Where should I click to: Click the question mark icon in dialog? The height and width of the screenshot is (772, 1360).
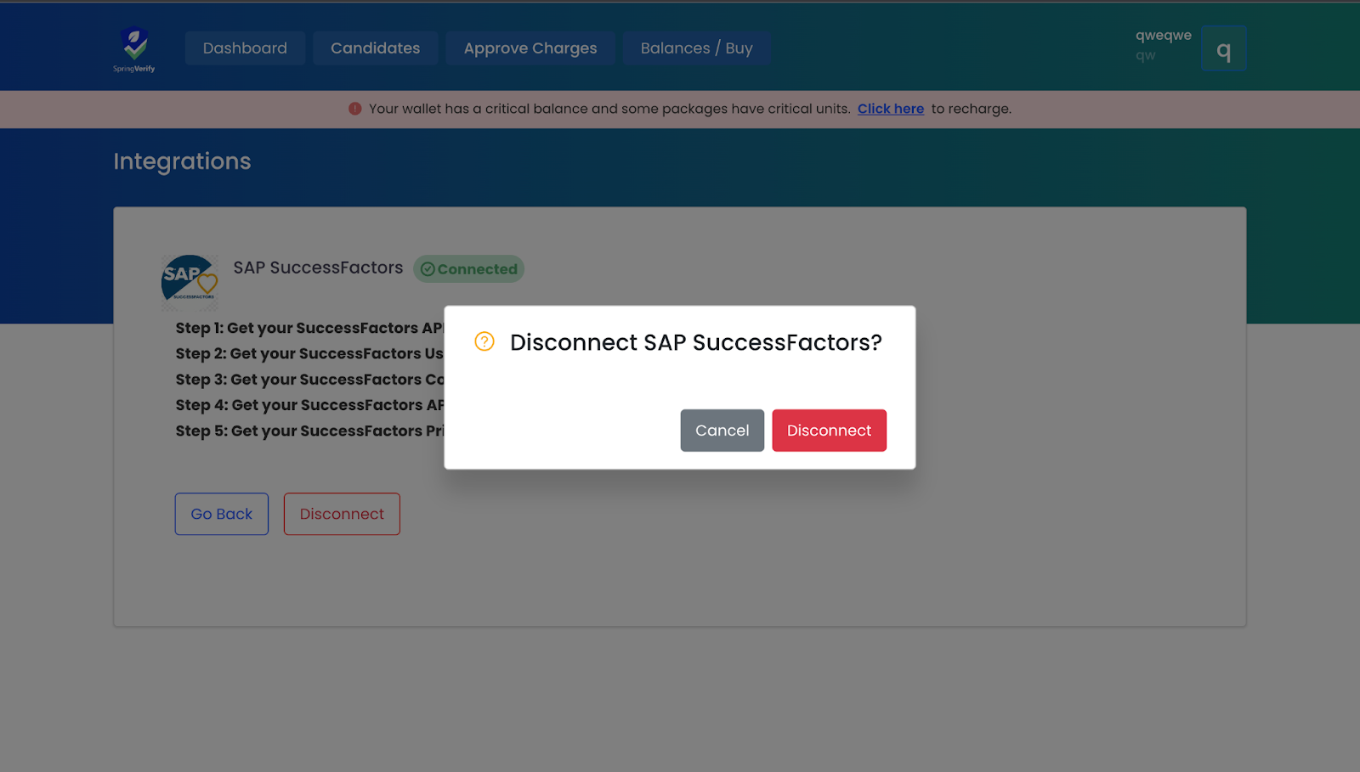coord(484,341)
